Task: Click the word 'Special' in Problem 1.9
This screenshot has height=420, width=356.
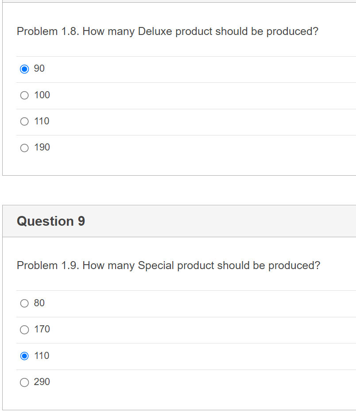Action: coord(156,266)
